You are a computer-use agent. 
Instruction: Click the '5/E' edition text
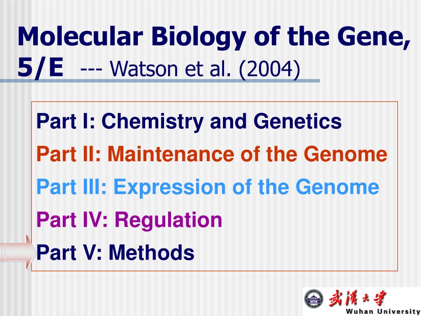[x=41, y=68]
